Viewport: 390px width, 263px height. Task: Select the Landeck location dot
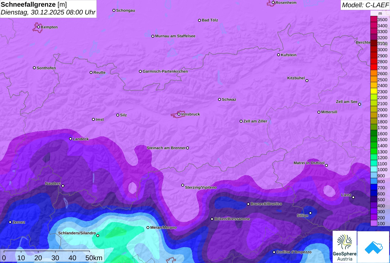tap(70, 139)
